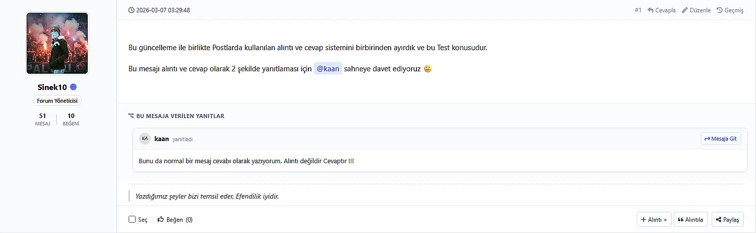Open kaan's username in reply box
756x233 pixels.
click(x=162, y=139)
